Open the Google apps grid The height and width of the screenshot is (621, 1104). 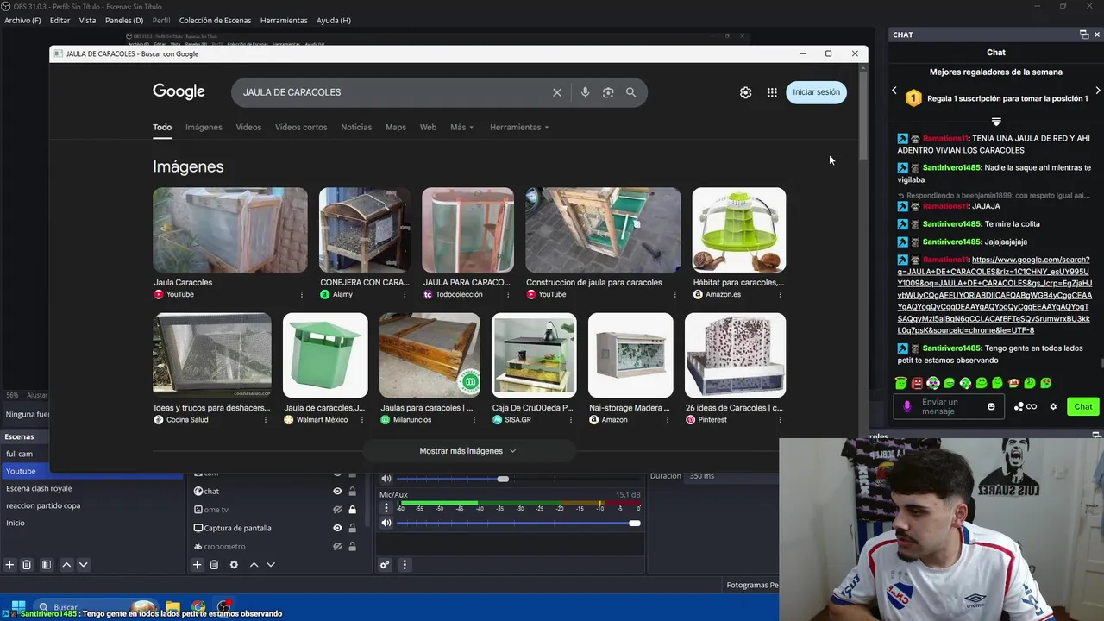tap(772, 92)
